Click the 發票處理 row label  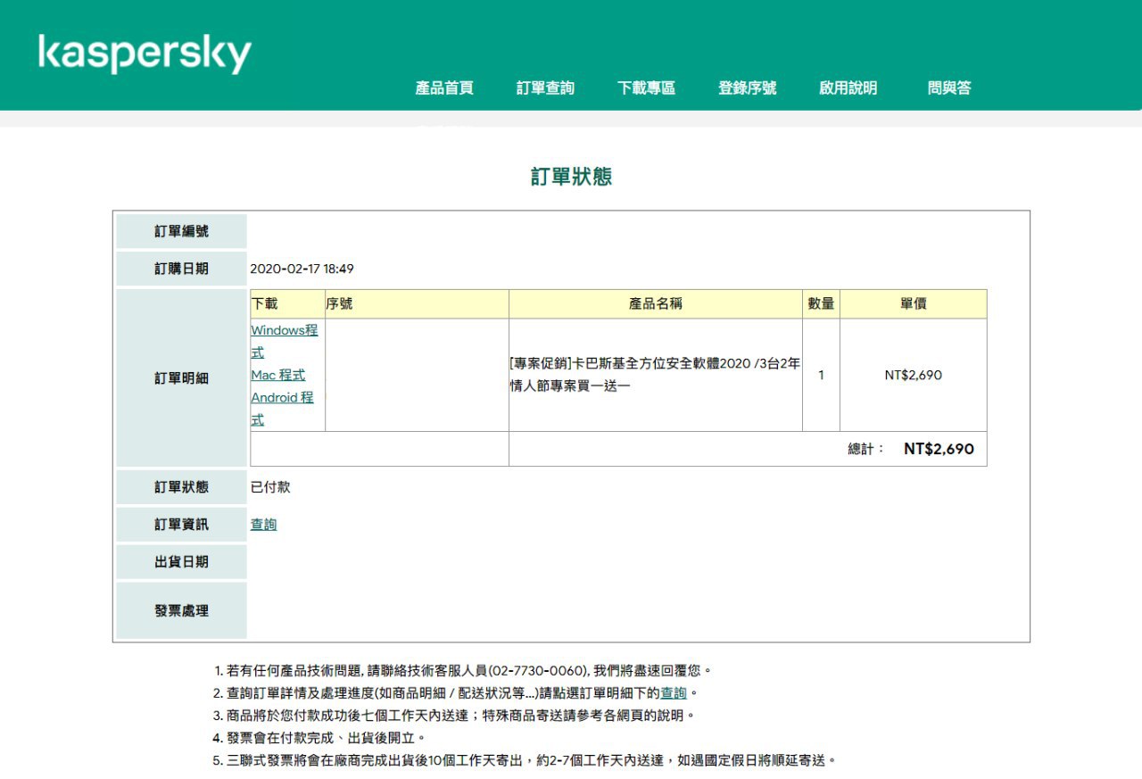click(181, 610)
